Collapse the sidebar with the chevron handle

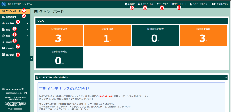[32, 59]
